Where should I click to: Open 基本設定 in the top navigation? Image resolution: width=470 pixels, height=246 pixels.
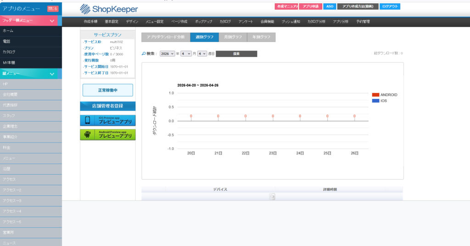point(112,22)
